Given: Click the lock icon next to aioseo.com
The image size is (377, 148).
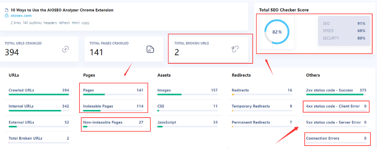Looking at the screenshot, I should click(6, 16).
